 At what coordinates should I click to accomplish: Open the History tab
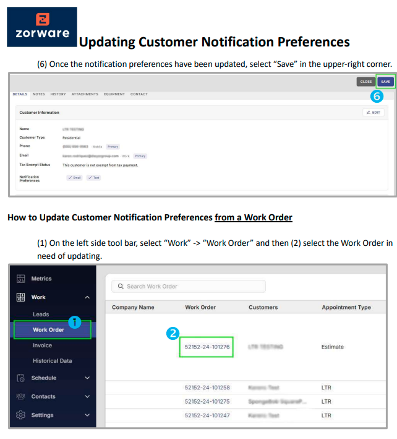click(58, 94)
